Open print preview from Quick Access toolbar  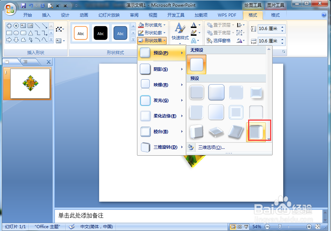50,6
